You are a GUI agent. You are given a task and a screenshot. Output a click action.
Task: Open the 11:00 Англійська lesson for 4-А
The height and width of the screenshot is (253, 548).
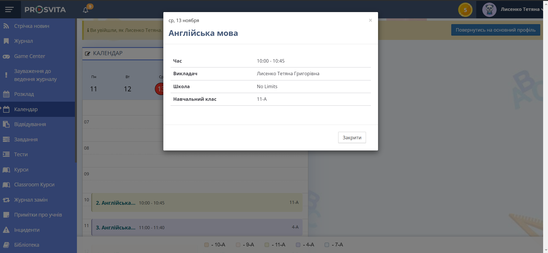pyautogui.click(x=197, y=227)
